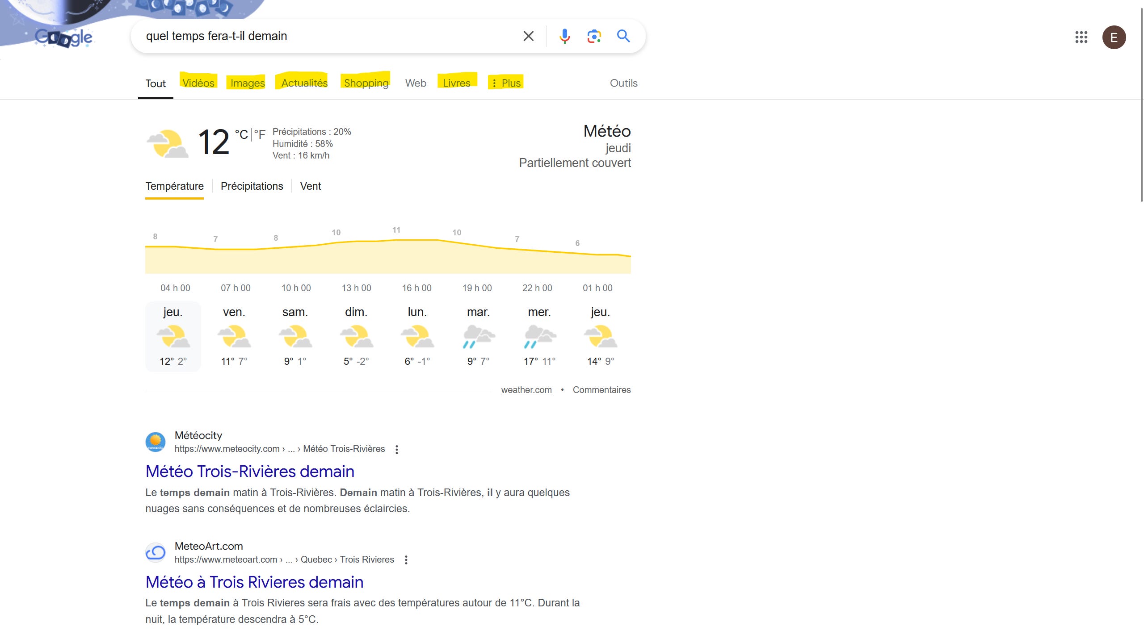Follow the weather.com source link
The image size is (1144, 643).
(x=526, y=390)
